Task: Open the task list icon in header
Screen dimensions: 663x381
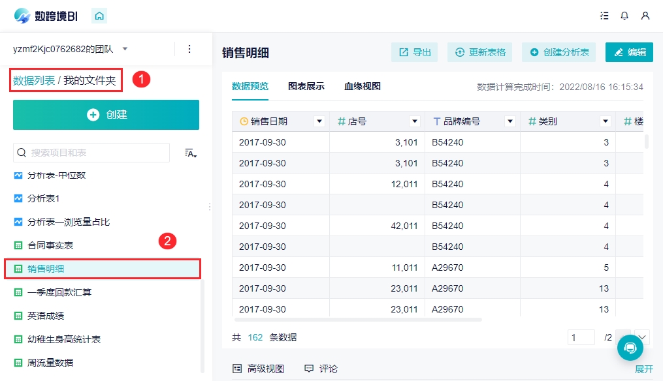Action: [604, 16]
